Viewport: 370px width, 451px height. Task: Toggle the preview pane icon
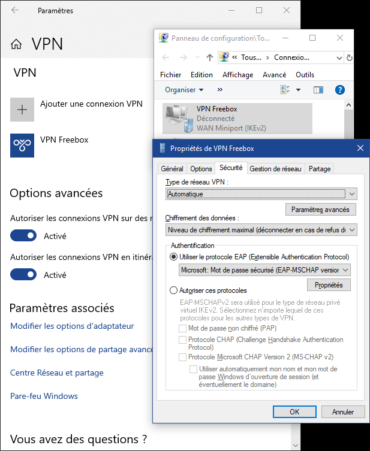[x=318, y=90]
